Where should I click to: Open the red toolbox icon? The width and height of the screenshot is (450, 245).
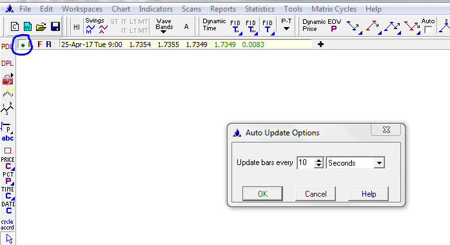(8, 79)
